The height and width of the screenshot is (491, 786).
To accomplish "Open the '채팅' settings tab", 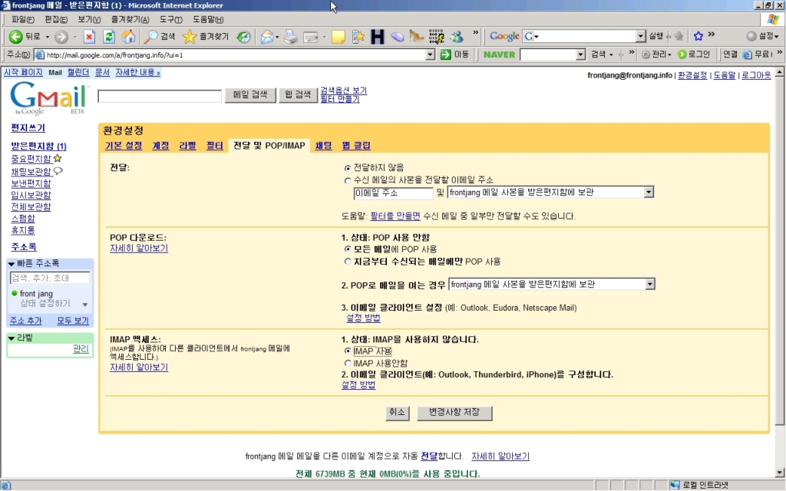I will point(323,146).
